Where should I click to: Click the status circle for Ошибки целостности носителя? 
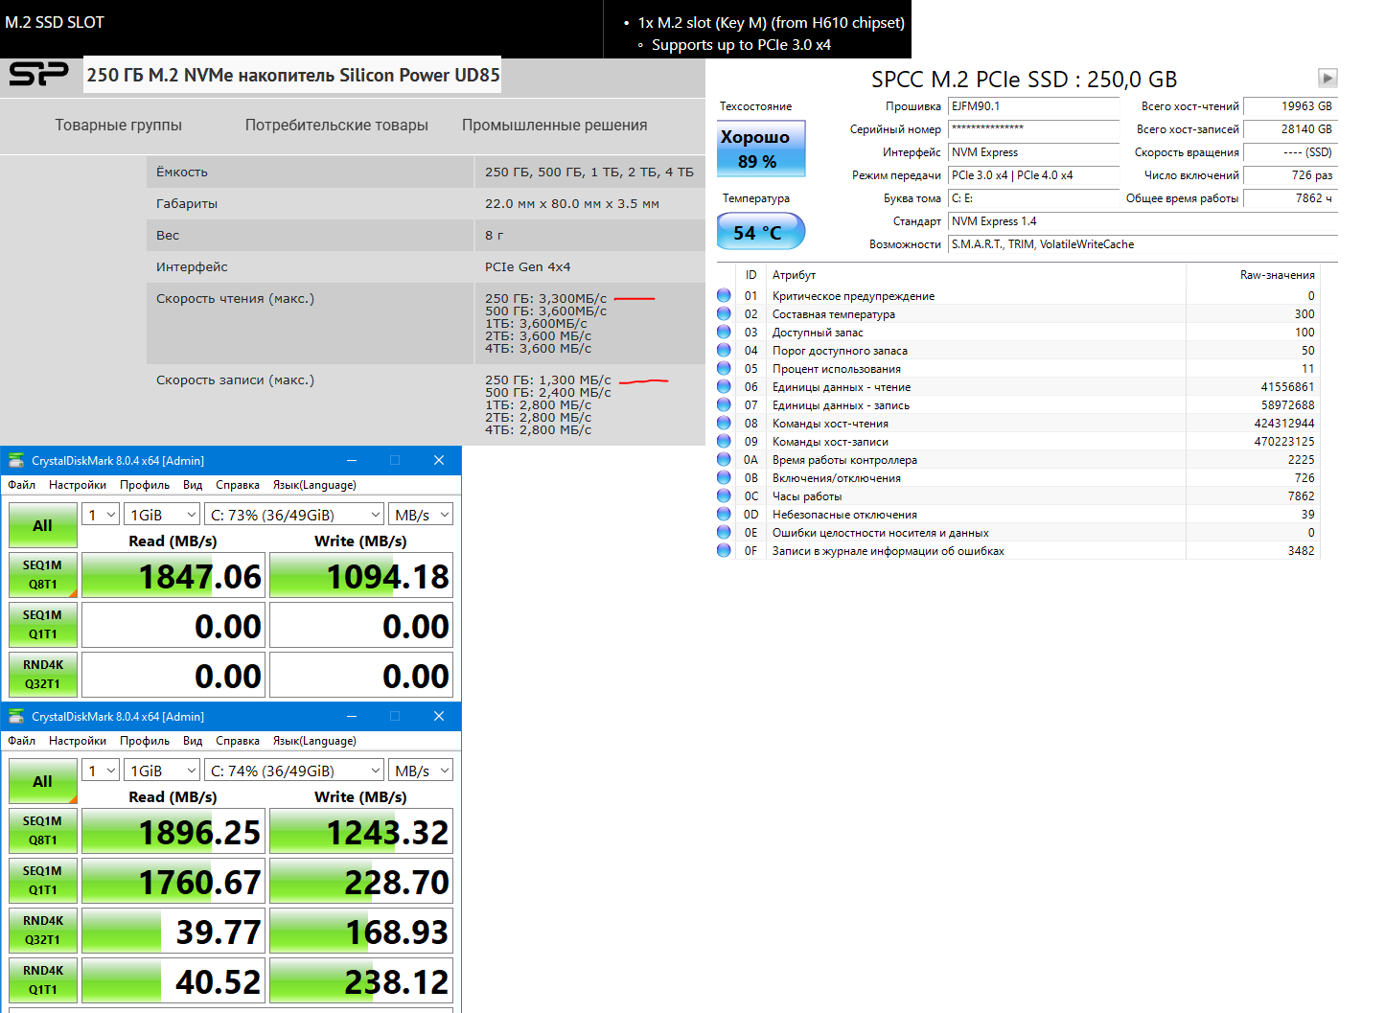click(x=724, y=532)
